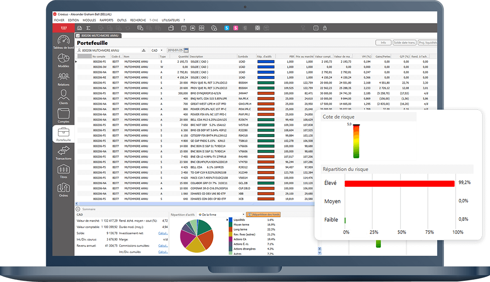The height and width of the screenshot is (282, 490).
Task: Select the GREAT-WEST LIFE-H 1ST PFD row
Action: coord(256,104)
